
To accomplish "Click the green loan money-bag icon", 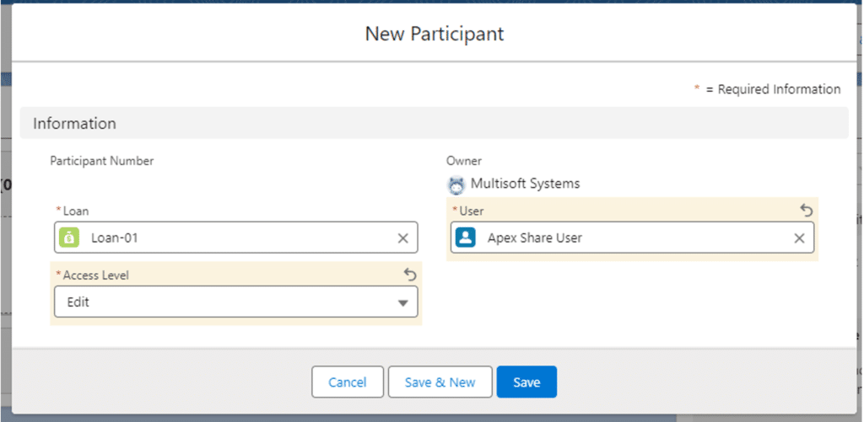I will point(69,238).
